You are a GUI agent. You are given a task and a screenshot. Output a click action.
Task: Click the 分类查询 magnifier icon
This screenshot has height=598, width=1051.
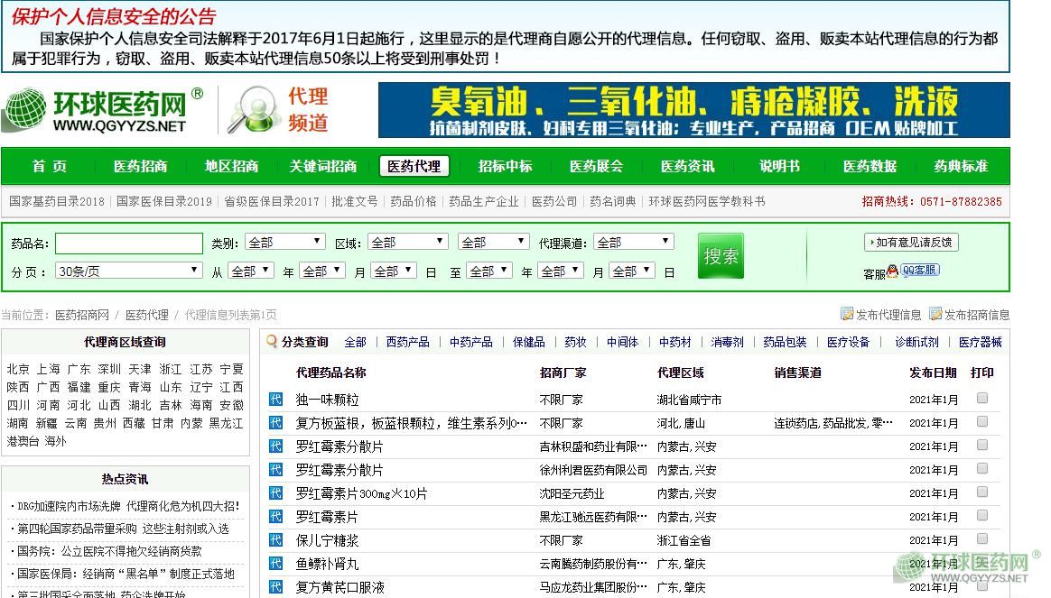point(272,342)
